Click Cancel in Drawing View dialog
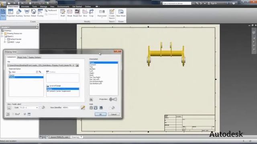257x144 pixels. pyautogui.click(x=114, y=114)
